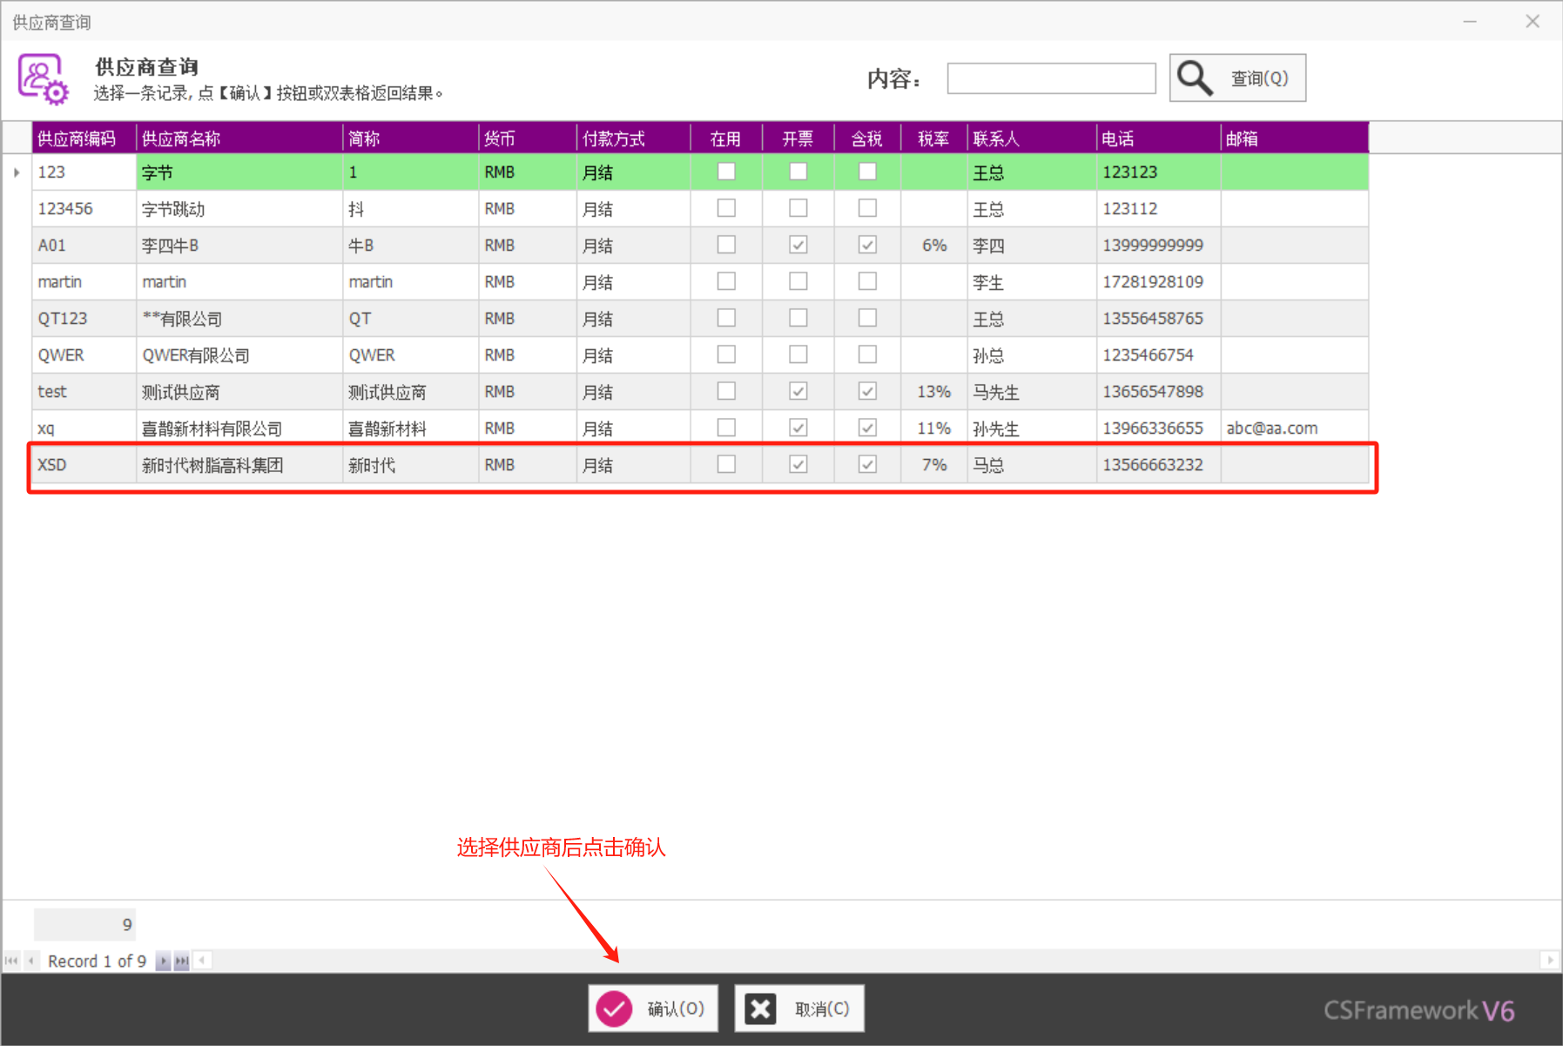Click row indicator arrow for record 123

tap(17, 172)
